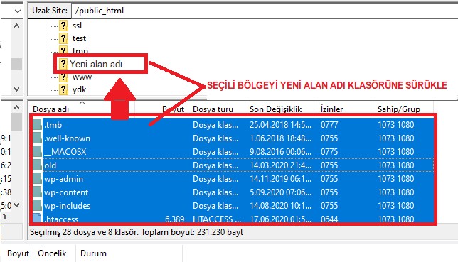Click the right arrow of horizontal scrollbar

click(5, 217)
